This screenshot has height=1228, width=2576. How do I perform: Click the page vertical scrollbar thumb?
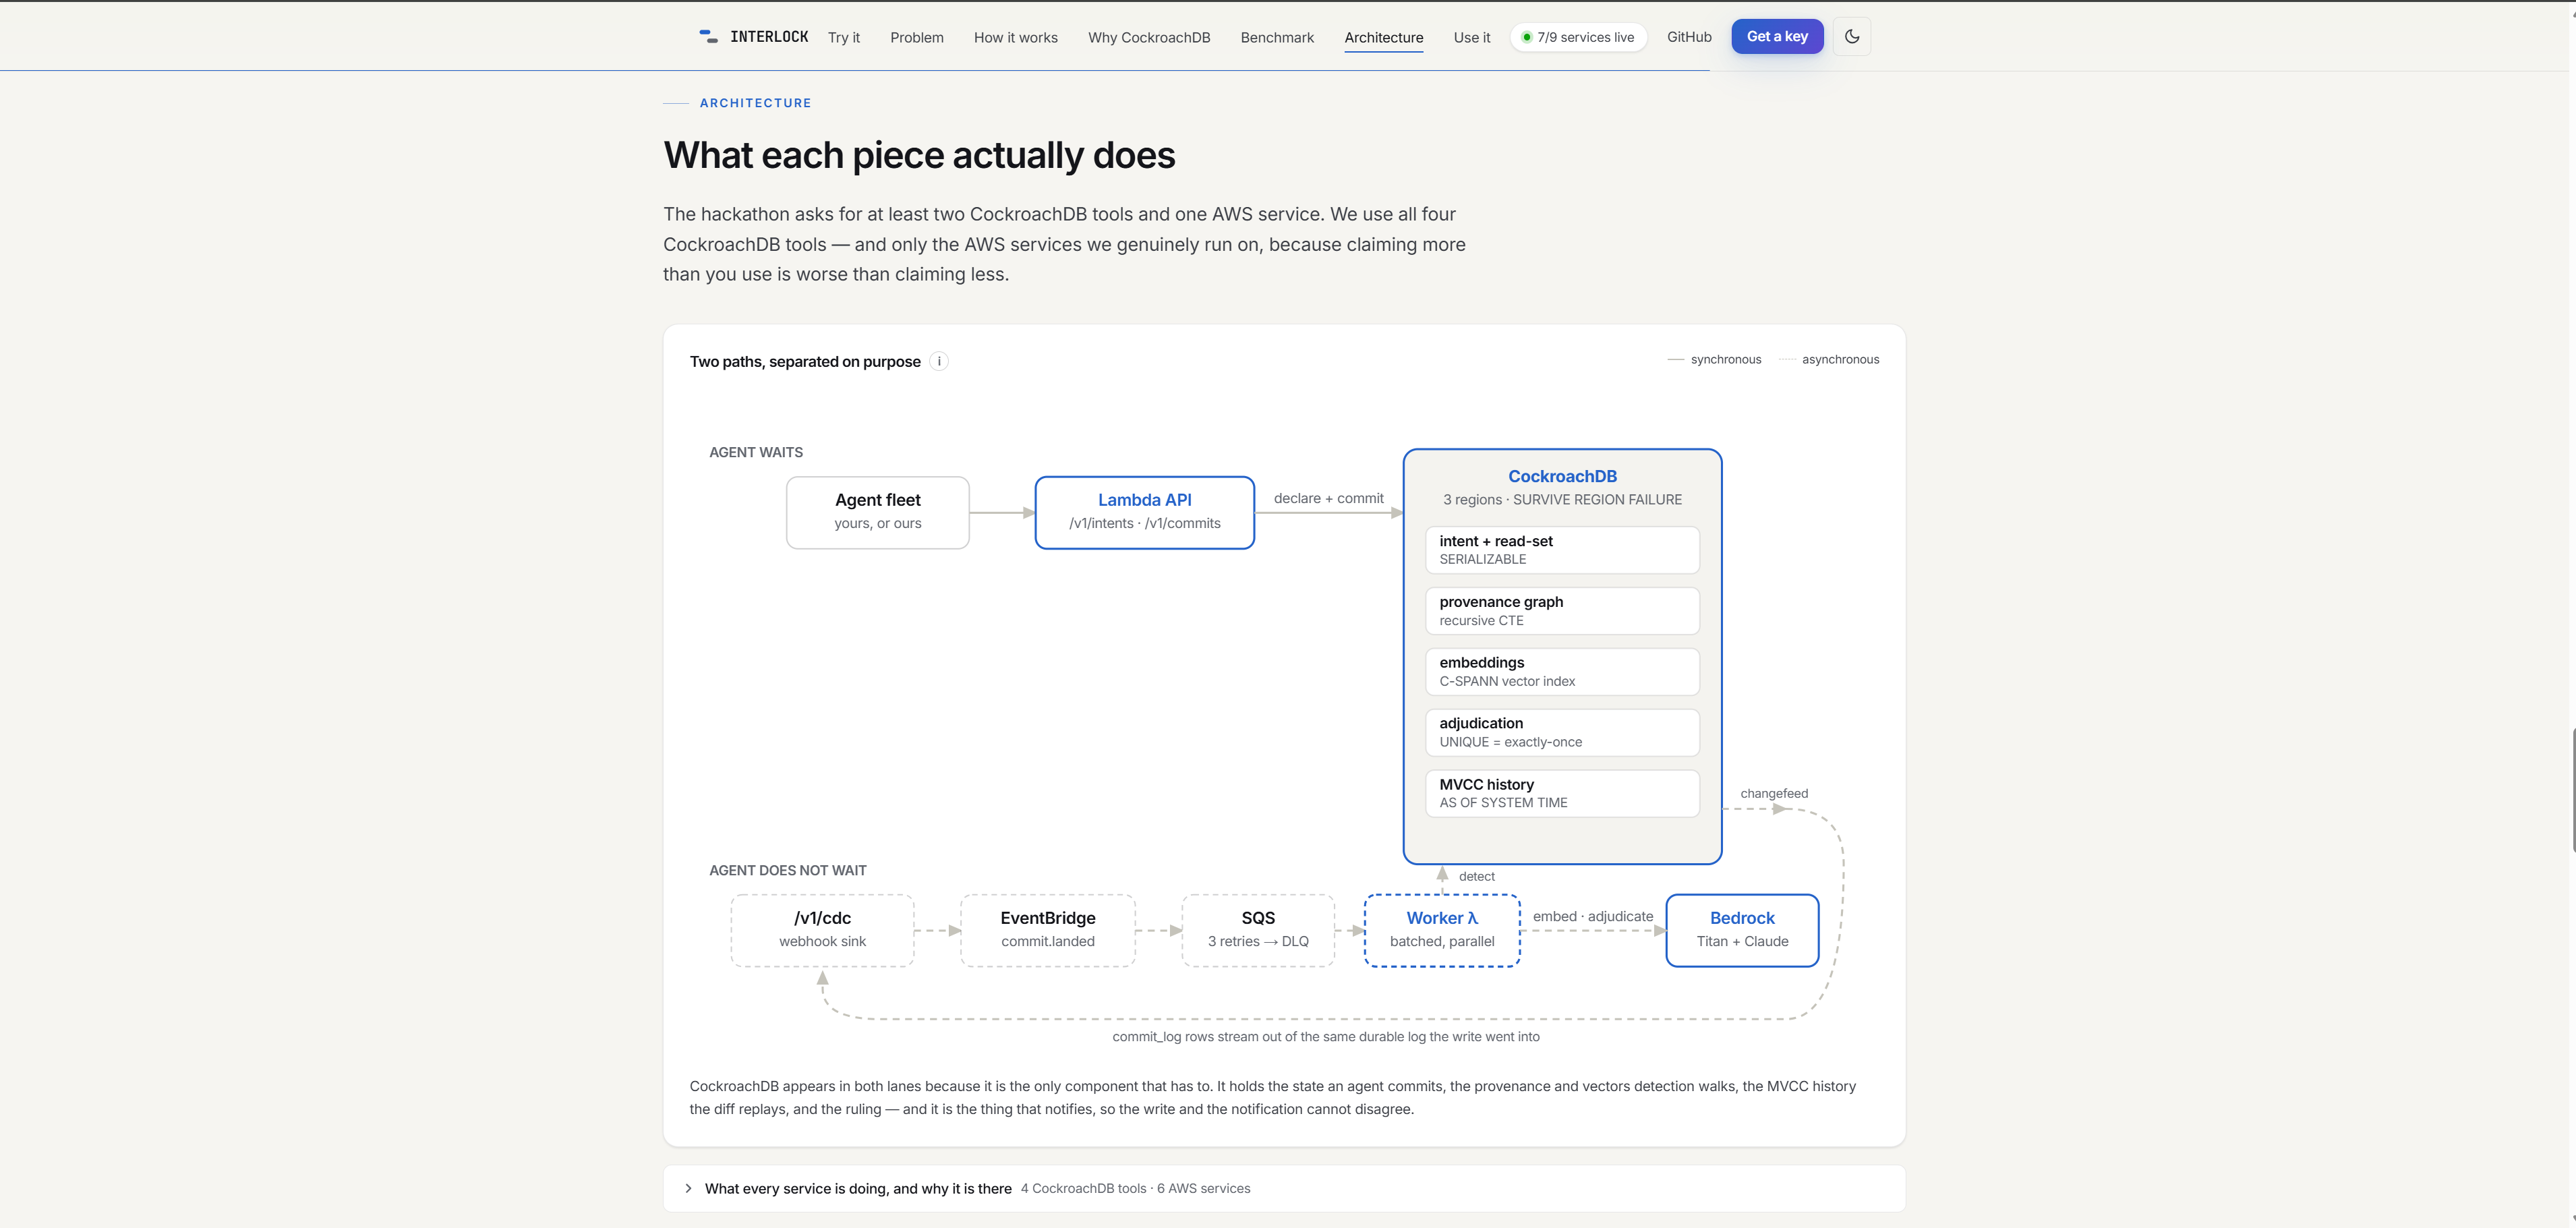click(2572, 791)
